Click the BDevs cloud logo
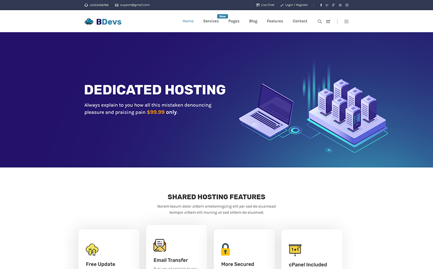The image size is (433, 269). click(x=89, y=22)
